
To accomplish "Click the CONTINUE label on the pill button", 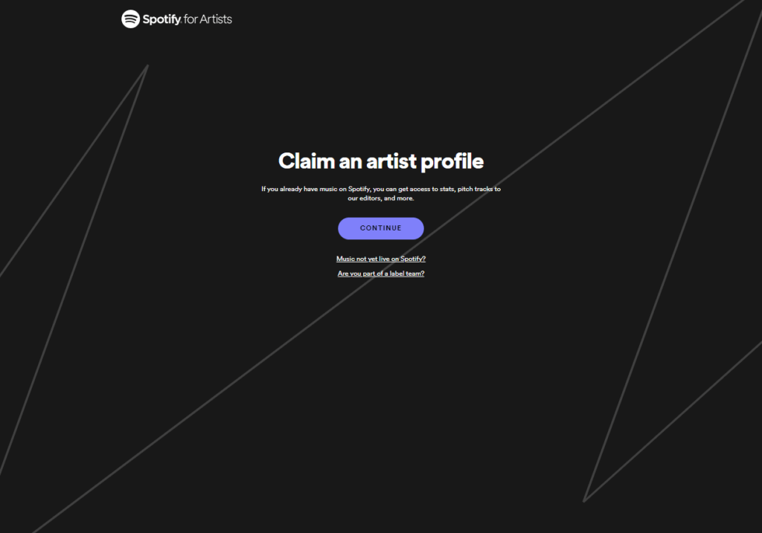I will pyautogui.click(x=380, y=228).
